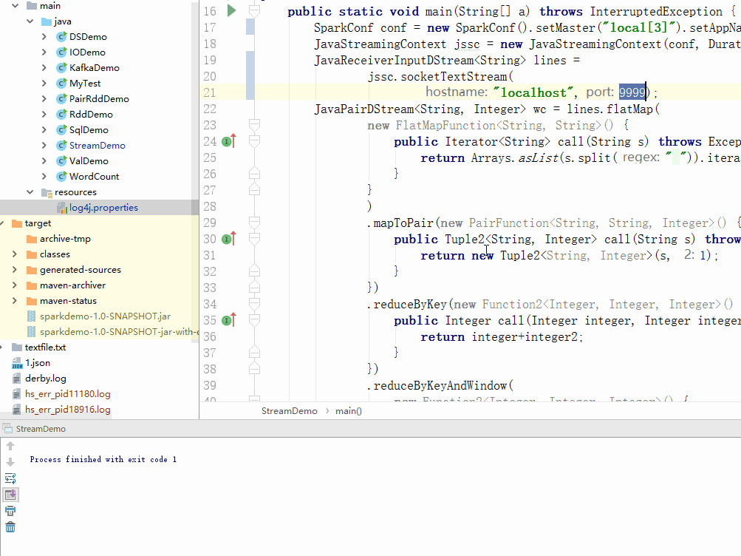Collapse the main folder in tree
This screenshot has height=556, width=741.
(15, 6)
